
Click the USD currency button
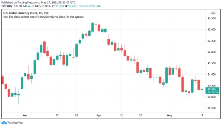click(213, 13)
